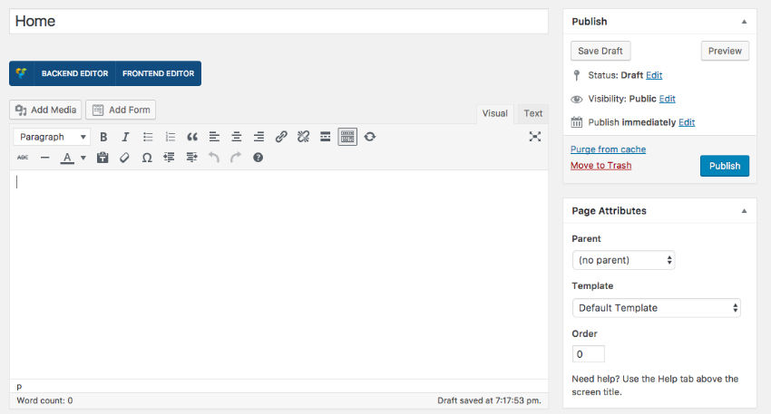Click the Home title field

(278, 21)
